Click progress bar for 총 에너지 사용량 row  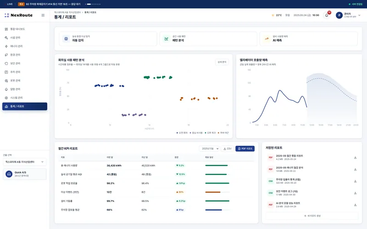click(217, 165)
